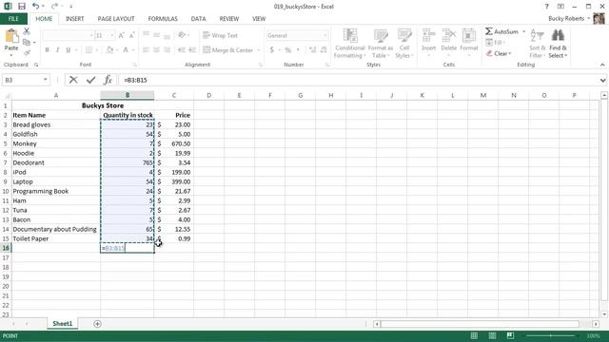Click the Format Painter brush icon

pyautogui.click(x=27, y=53)
